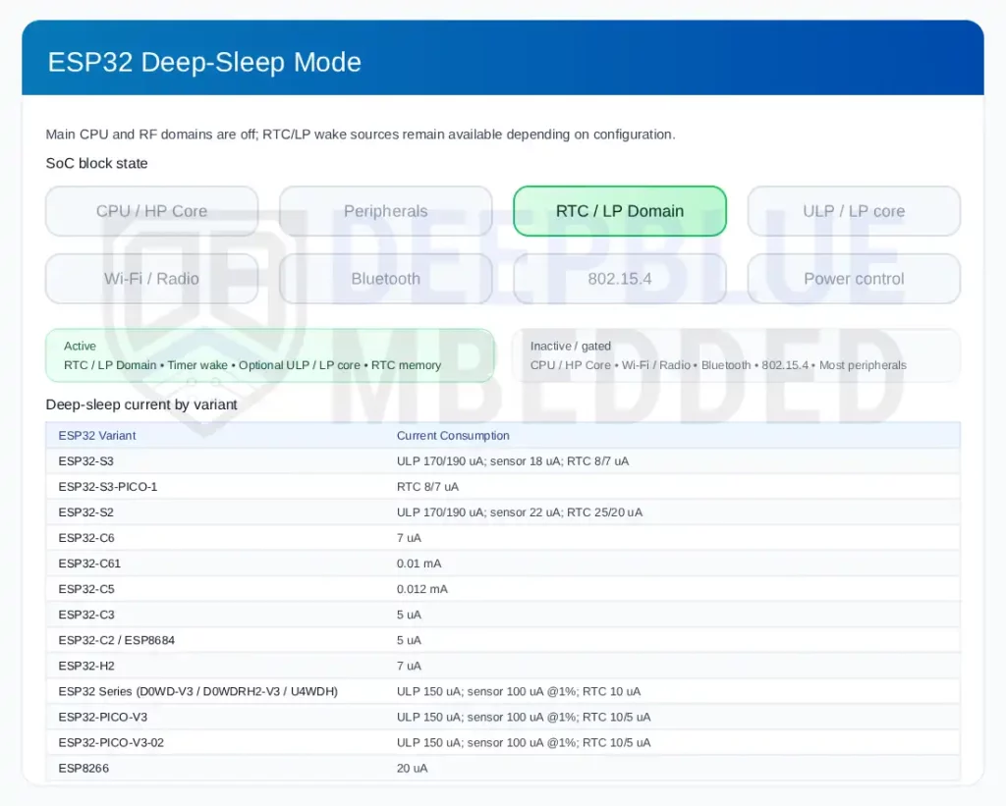Select the ESP32-S3-PICO-1 row
The height and width of the screenshot is (806, 1006).
tap(503, 487)
